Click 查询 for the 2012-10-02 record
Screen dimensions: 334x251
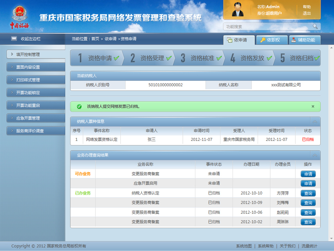(308, 222)
